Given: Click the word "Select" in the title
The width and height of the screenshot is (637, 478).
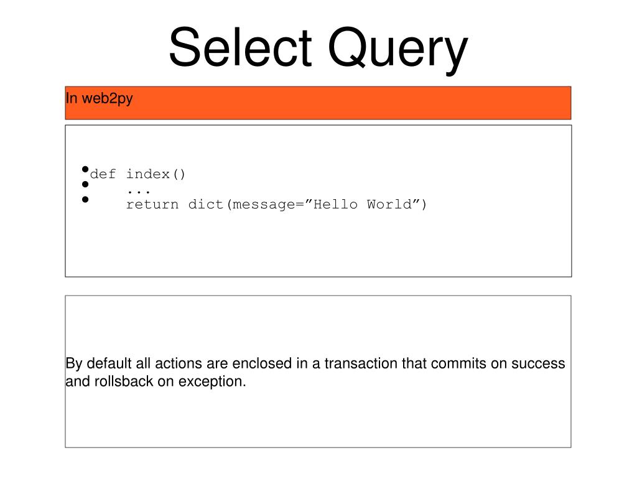Looking at the screenshot, I should pos(241,49).
